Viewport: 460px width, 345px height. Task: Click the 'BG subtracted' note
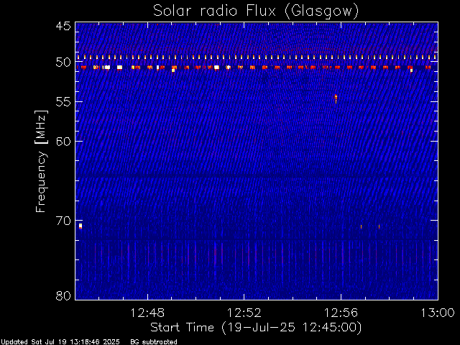click(154, 342)
